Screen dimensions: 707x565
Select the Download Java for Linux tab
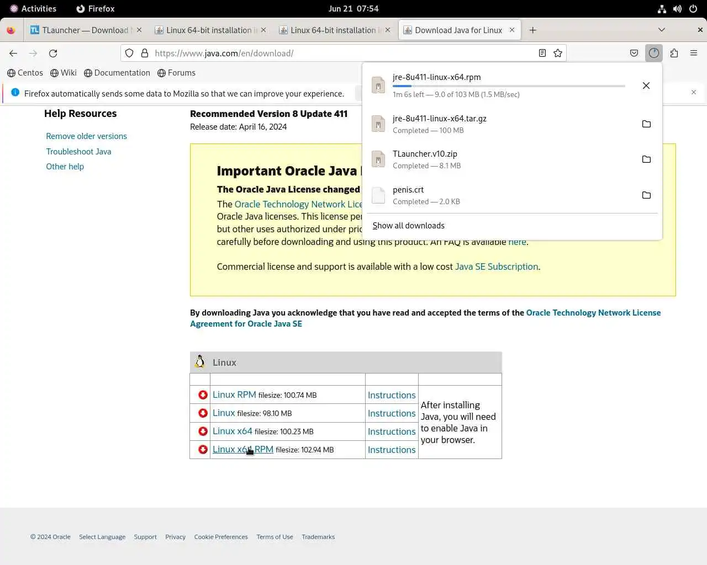click(x=460, y=30)
